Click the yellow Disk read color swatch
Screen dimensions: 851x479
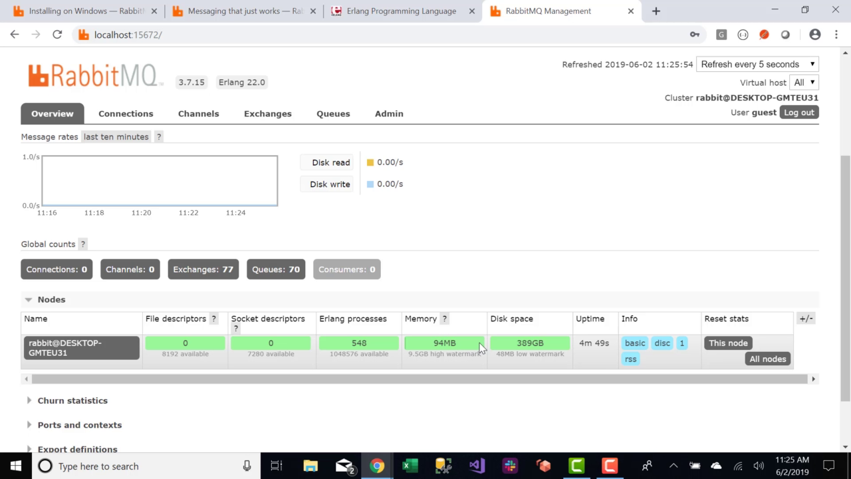[x=370, y=162]
